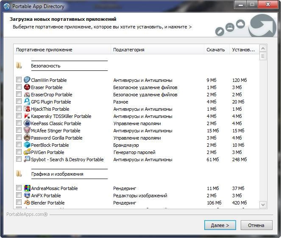
Task: Click the Blender Portable icon
Action: (x=27, y=202)
